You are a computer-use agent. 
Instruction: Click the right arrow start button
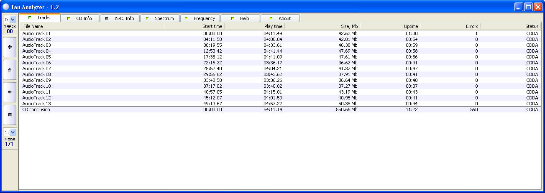pyautogui.click(x=10, y=91)
